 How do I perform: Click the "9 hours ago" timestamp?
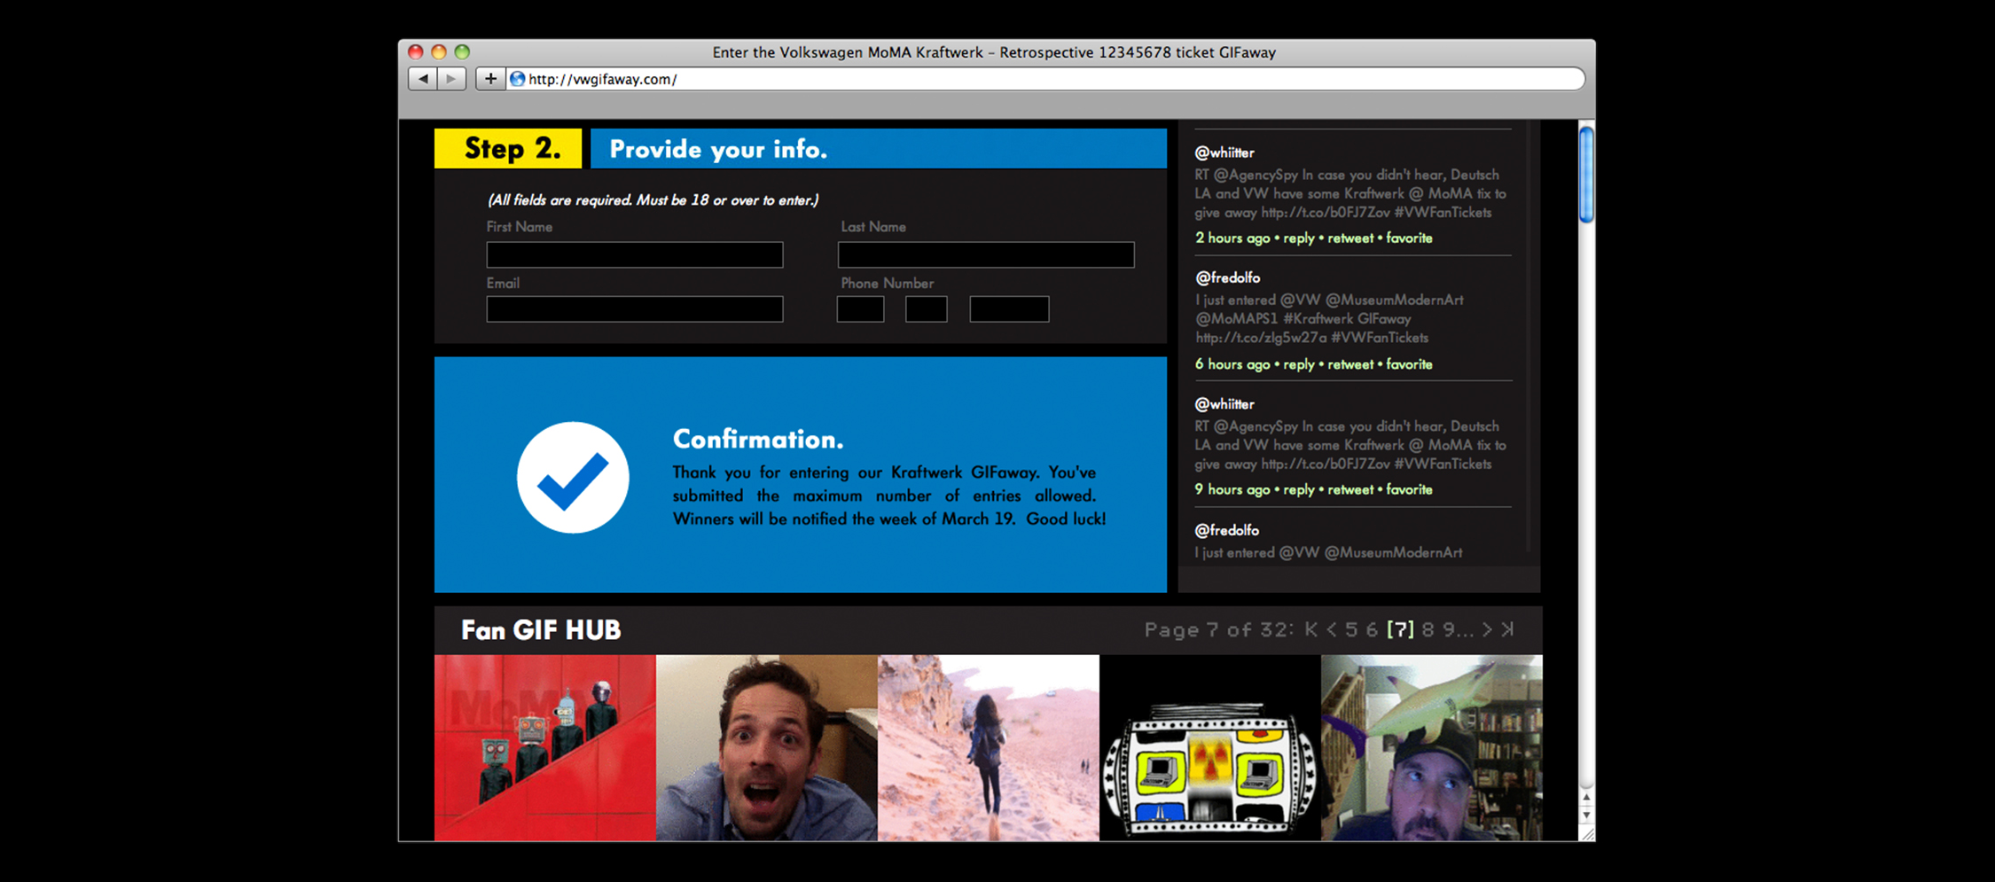tap(1232, 489)
